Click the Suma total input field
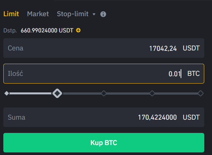The height and width of the screenshot is (155, 212). (104, 117)
